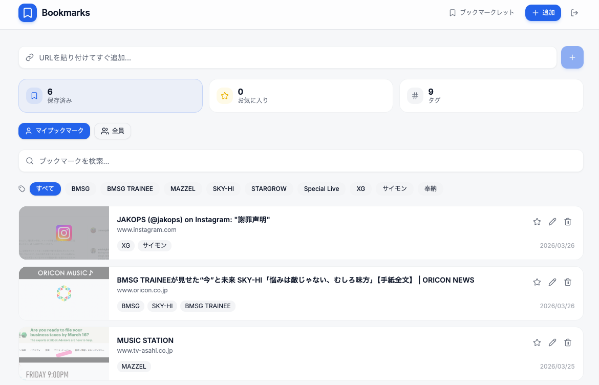This screenshot has height=385, width=599.
Task: Delete the MUSIC STATION bookmark
Action: (568, 343)
